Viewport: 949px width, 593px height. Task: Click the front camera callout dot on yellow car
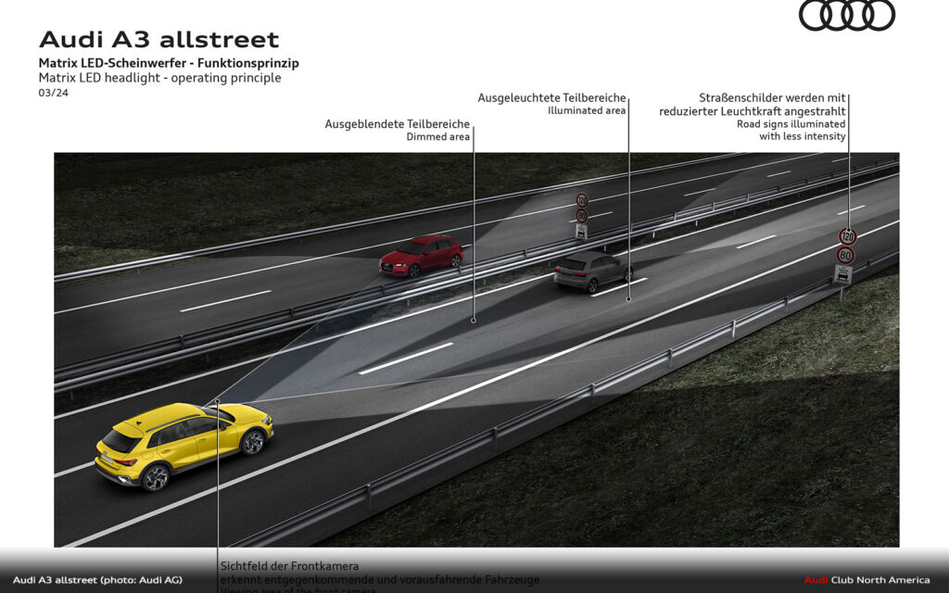[218, 401]
